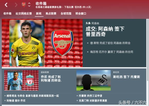This screenshot has width=149, height=106.
Task: Click the vertical scrollbar on the right
Action: [x=147, y=50]
